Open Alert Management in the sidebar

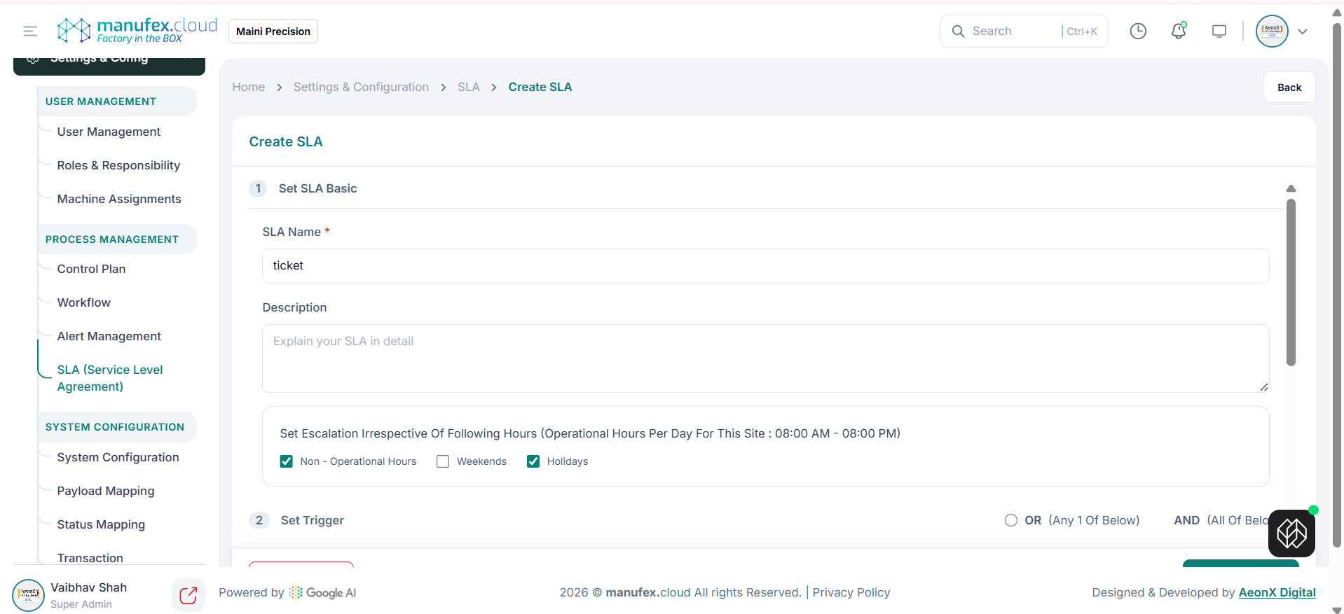pyautogui.click(x=109, y=336)
